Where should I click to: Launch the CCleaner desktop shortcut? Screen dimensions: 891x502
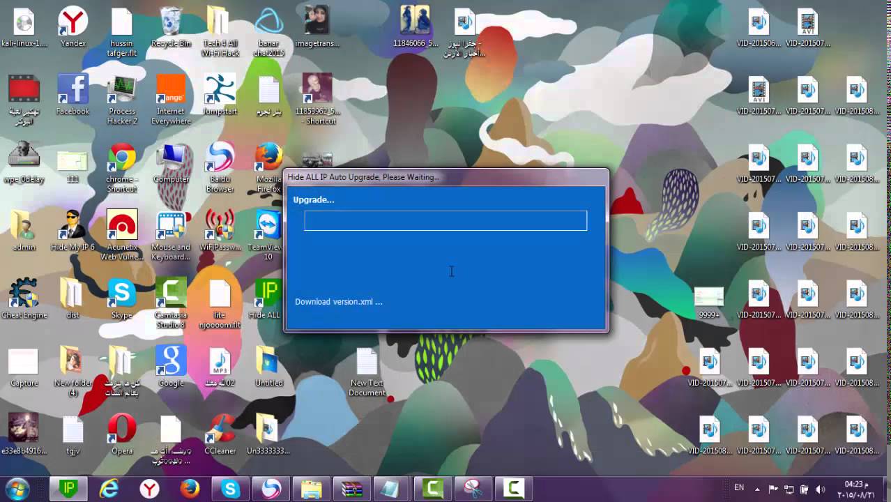tap(220, 434)
